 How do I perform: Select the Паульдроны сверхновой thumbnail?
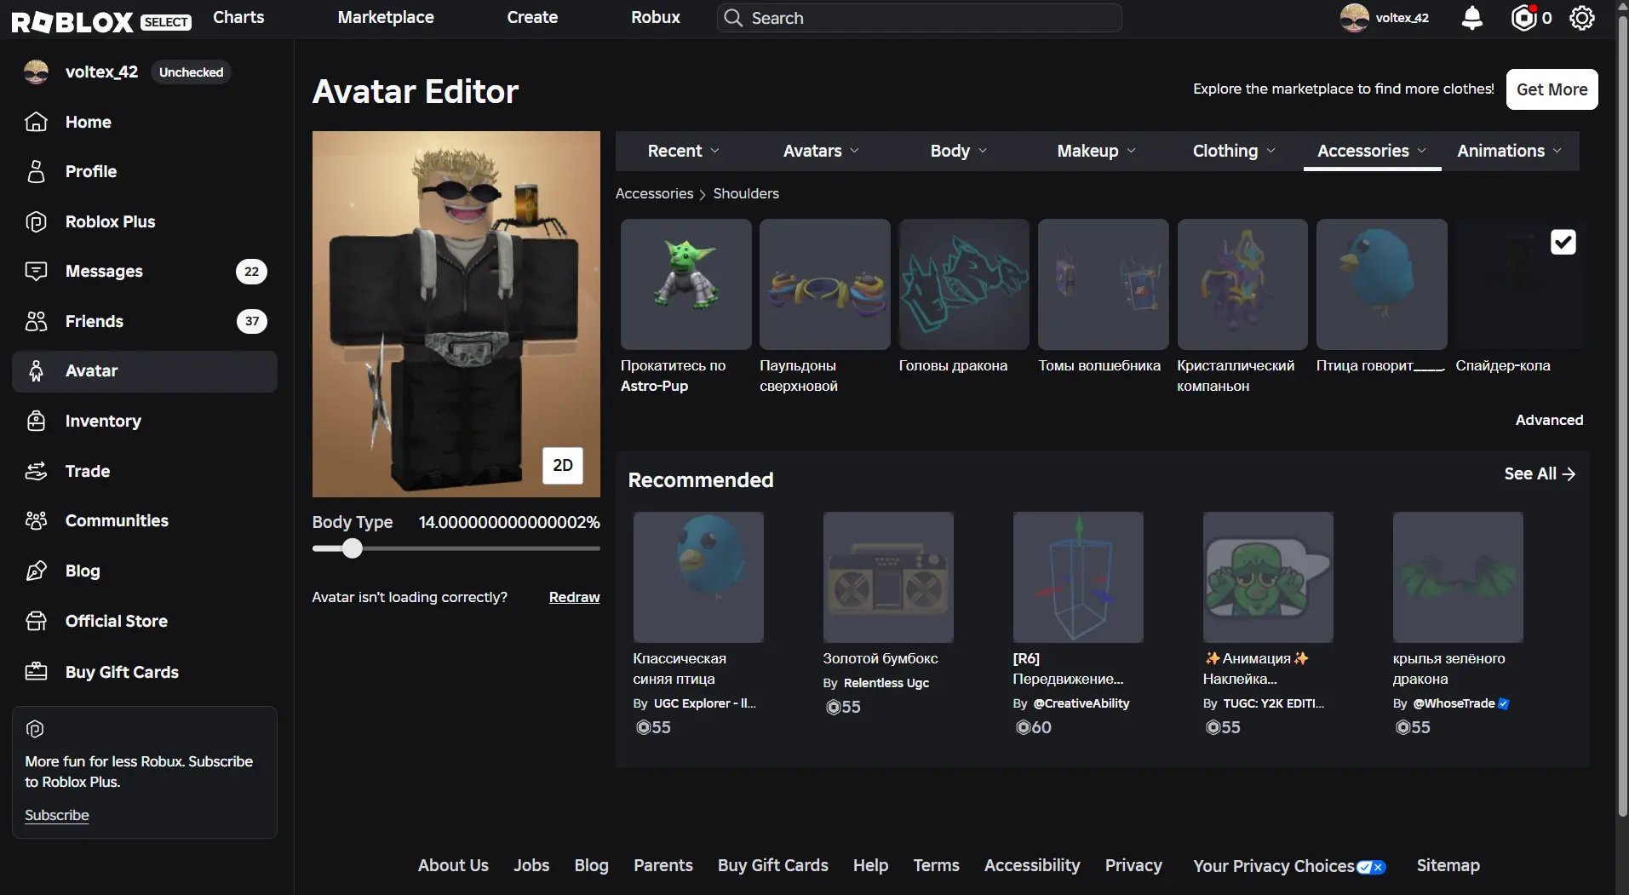coord(825,284)
